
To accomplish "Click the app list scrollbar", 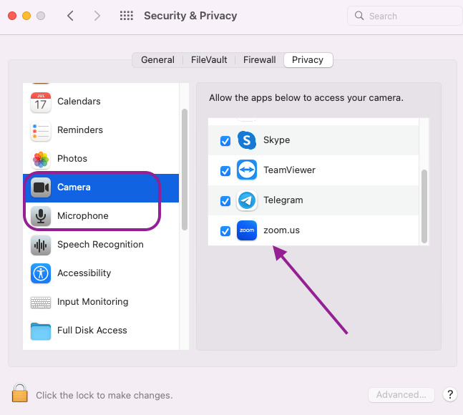I will 424,206.
